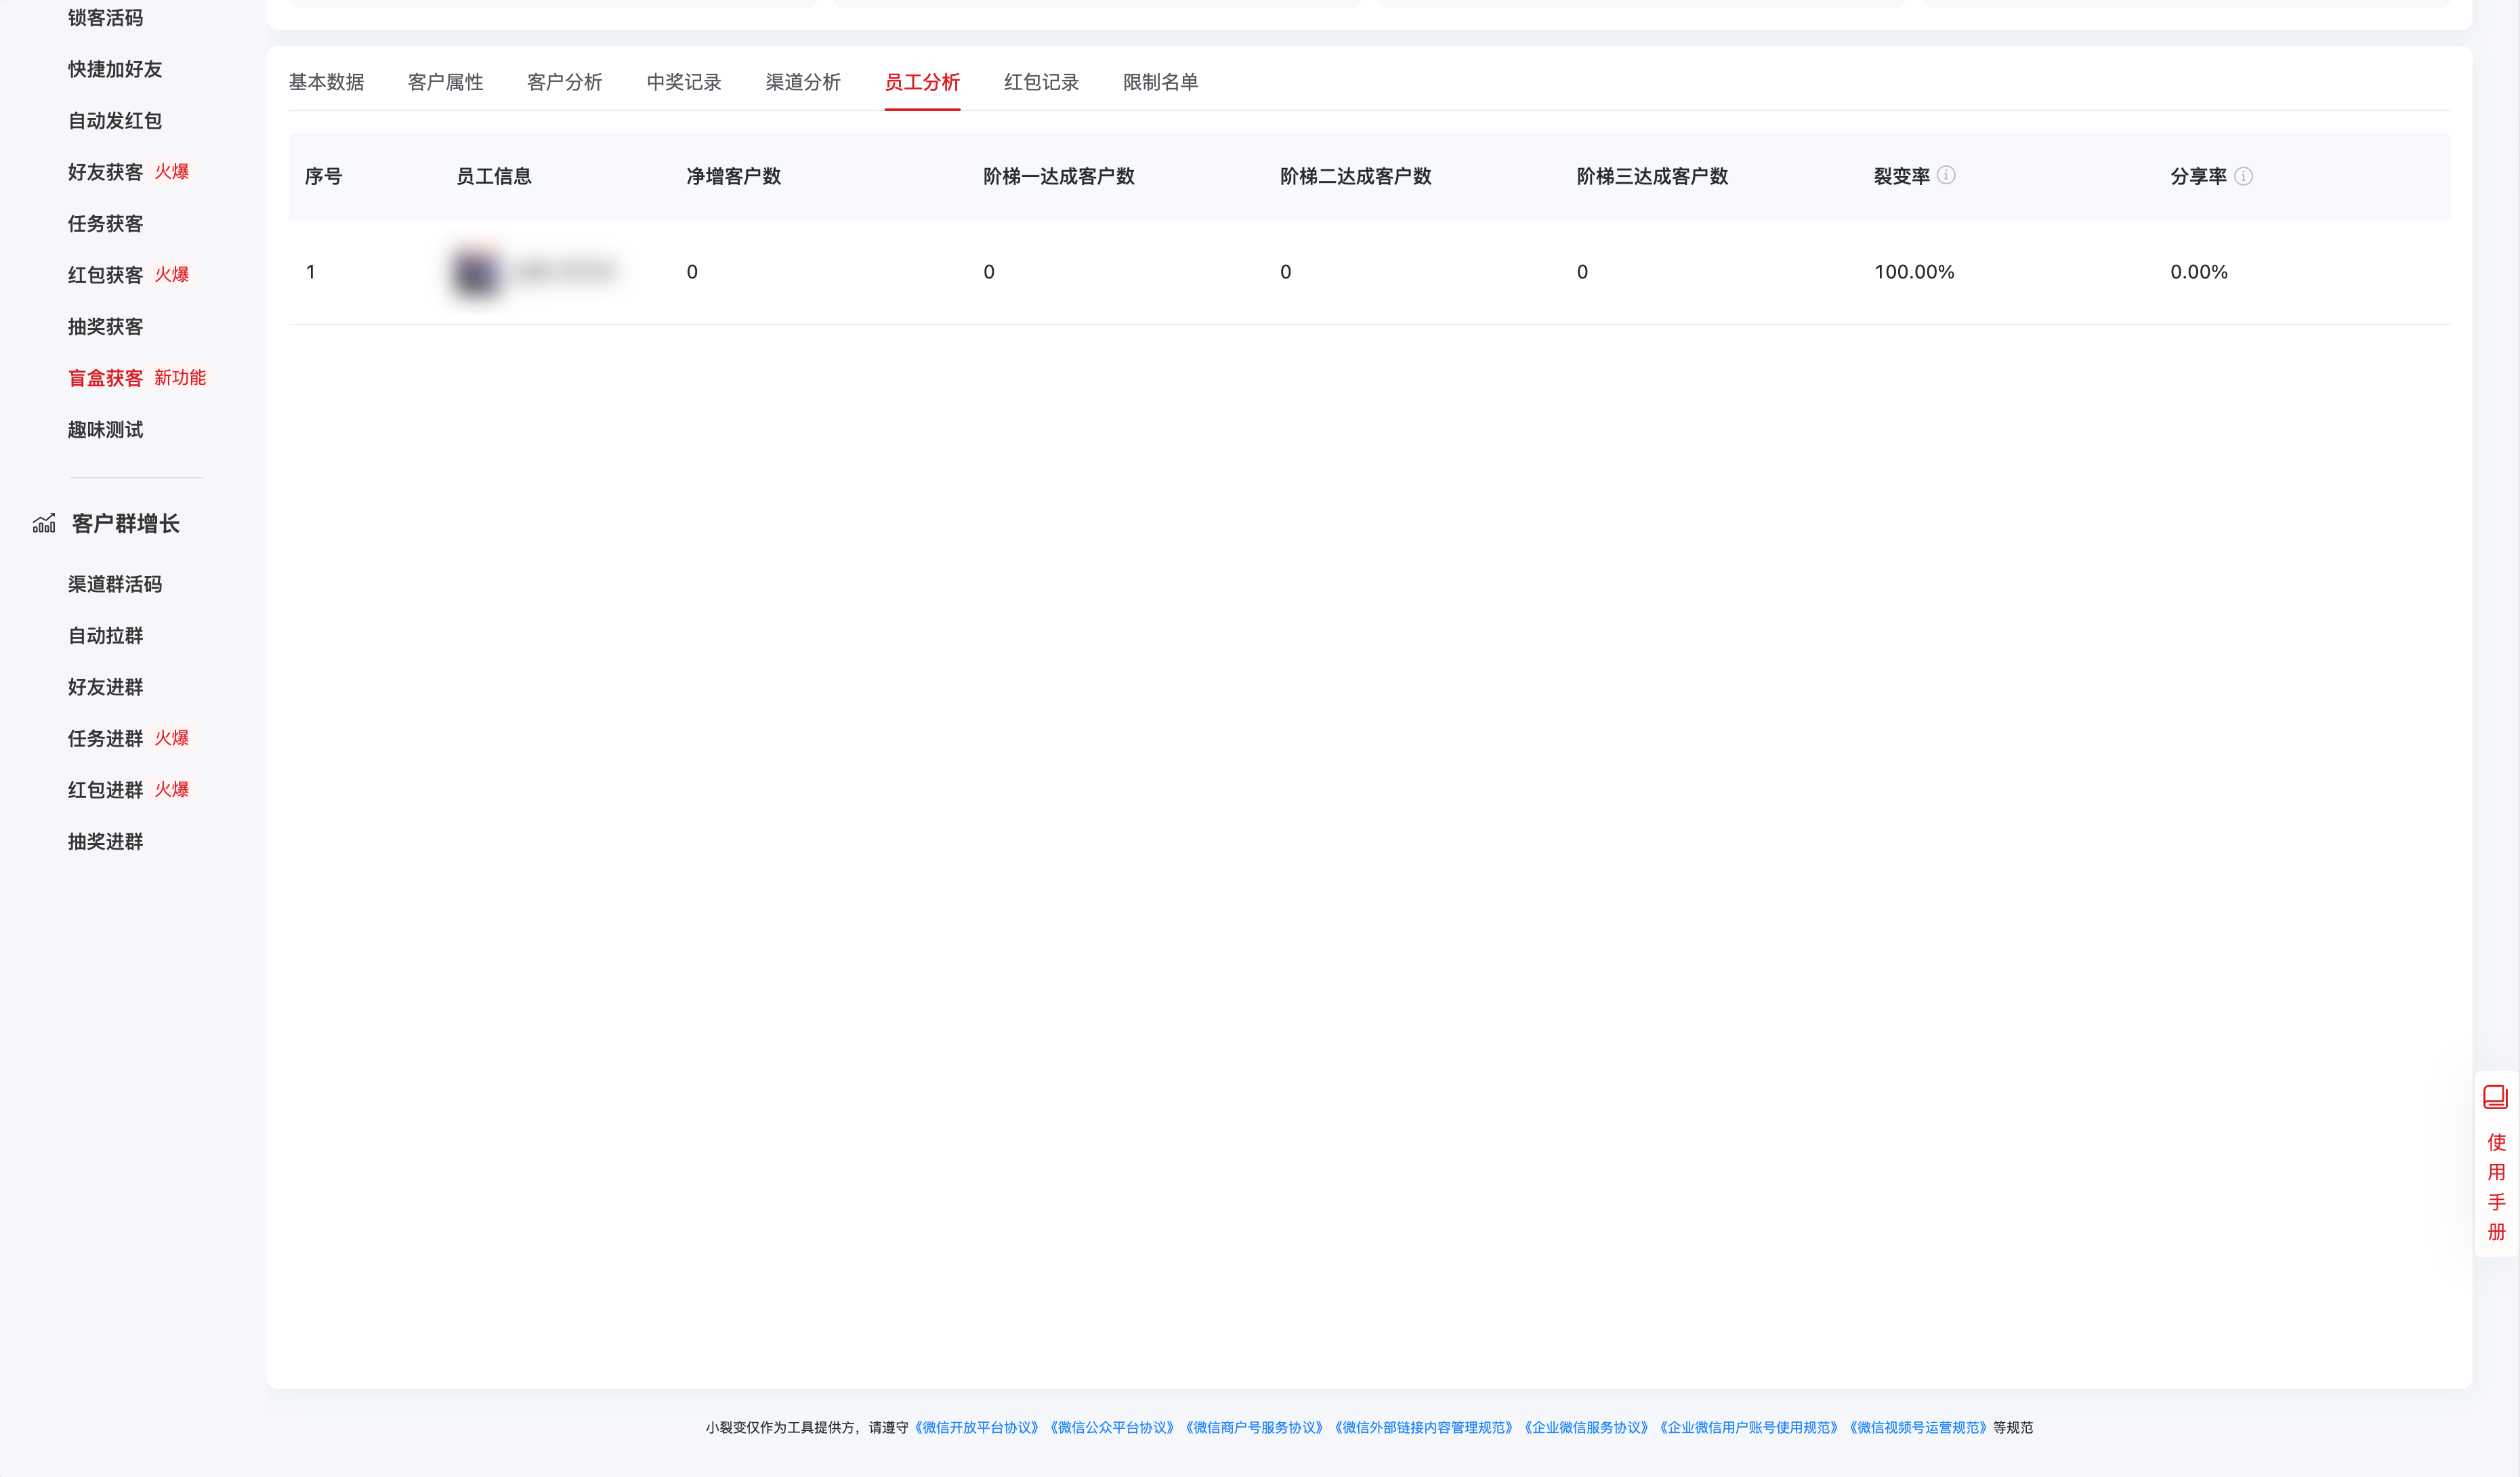The height and width of the screenshot is (1477, 2520).
Task: Click the chart icon beside 客户群增长
Action: [x=44, y=523]
